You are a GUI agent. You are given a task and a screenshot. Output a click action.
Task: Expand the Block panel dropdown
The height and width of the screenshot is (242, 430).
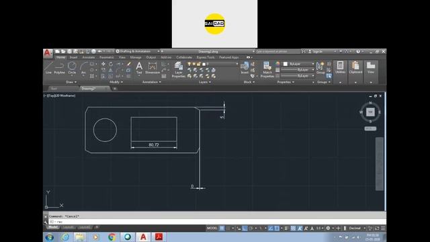pos(249,82)
